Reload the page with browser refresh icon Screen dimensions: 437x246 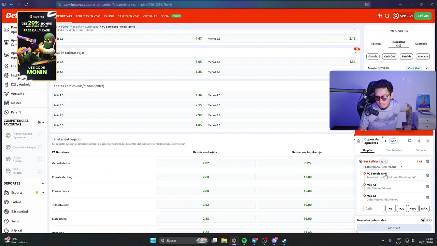tap(26, 4)
